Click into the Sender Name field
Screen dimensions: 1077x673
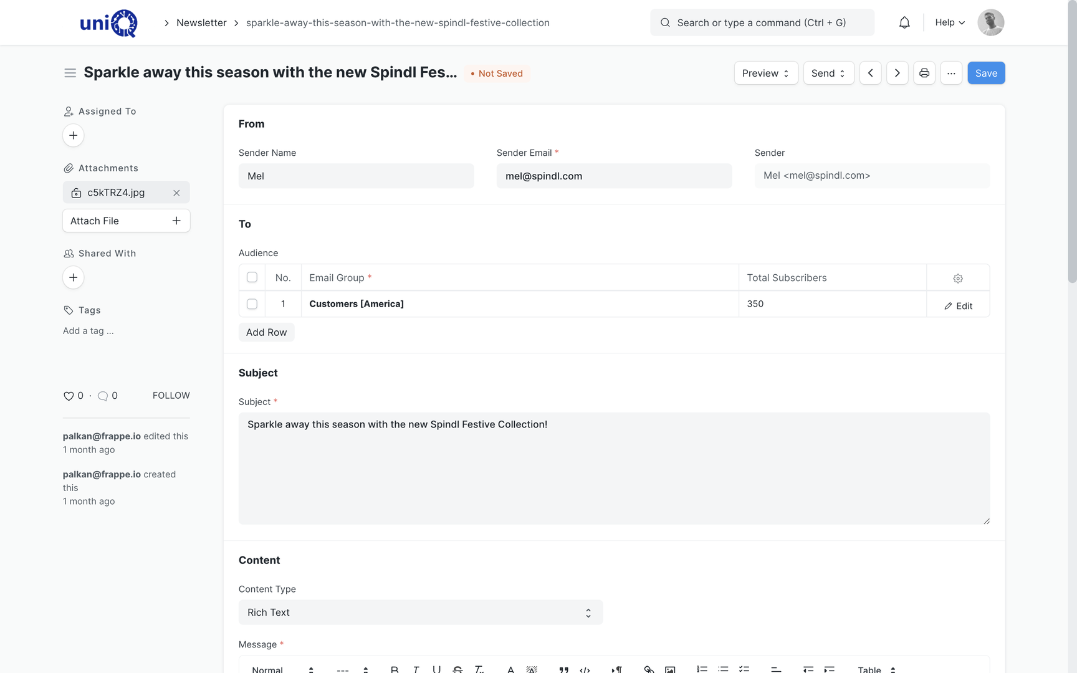point(356,176)
